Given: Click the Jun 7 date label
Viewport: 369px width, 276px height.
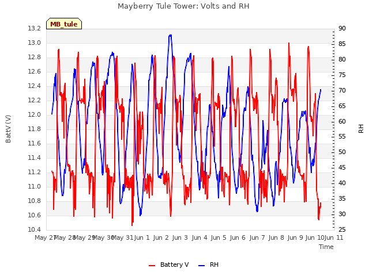Looking at the screenshot, I should [257, 238].
